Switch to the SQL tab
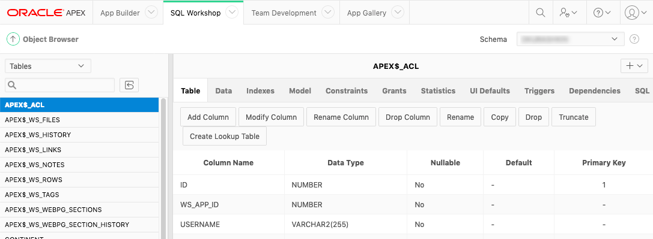This screenshot has width=653, height=239. click(642, 90)
